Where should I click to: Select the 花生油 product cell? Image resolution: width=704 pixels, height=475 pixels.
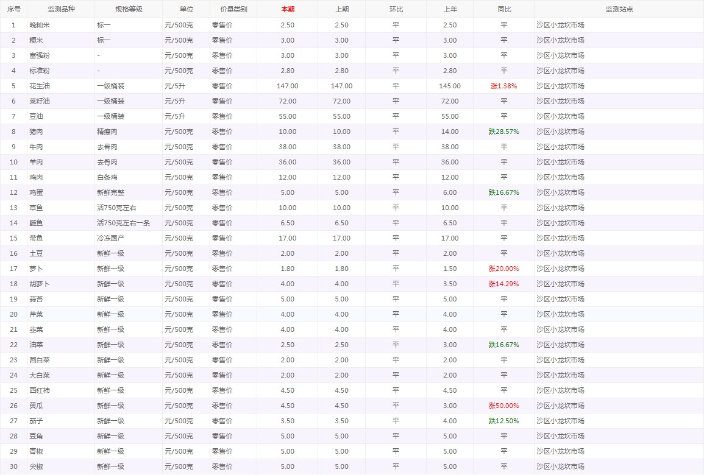tap(40, 86)
